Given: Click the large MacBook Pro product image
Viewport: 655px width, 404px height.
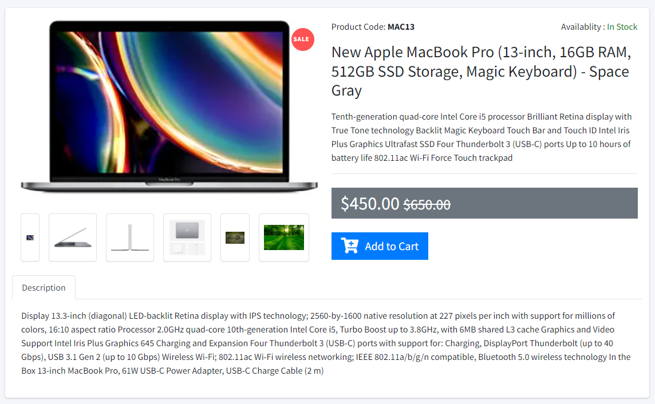Looking at the screenshot, I should coord(169,106).
